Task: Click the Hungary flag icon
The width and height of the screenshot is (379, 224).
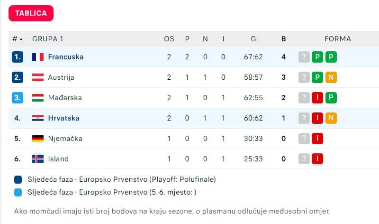Action: [x=38, y=98]
